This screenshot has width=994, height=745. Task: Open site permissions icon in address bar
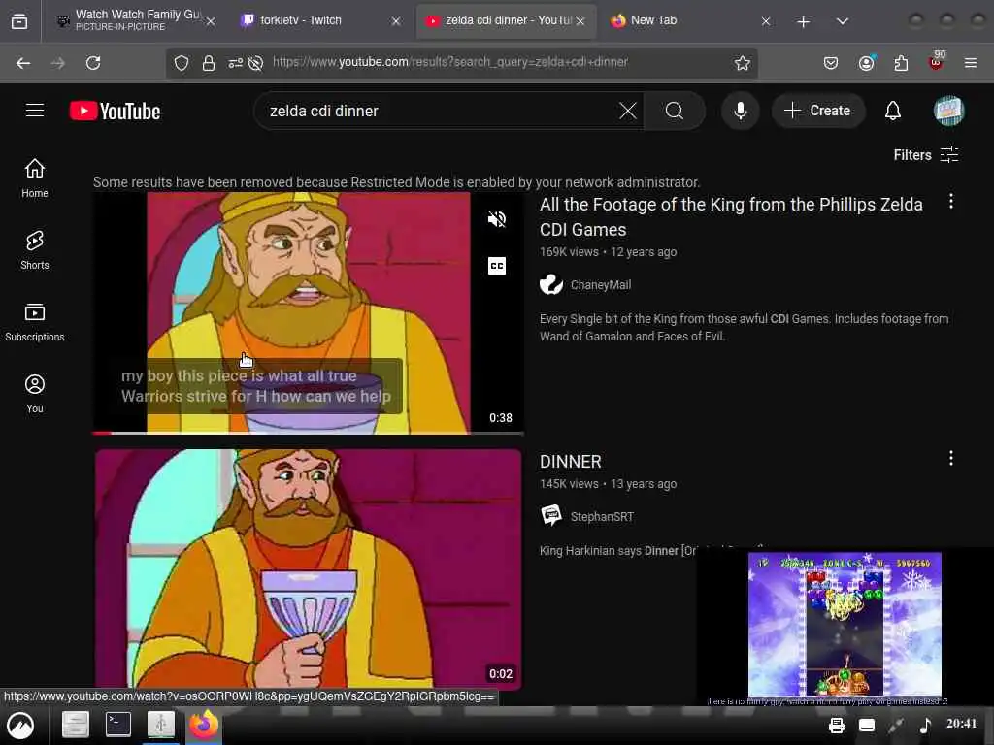coord(235,63)
